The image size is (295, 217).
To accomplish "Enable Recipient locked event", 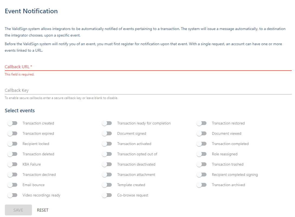I will coord(12,144).
